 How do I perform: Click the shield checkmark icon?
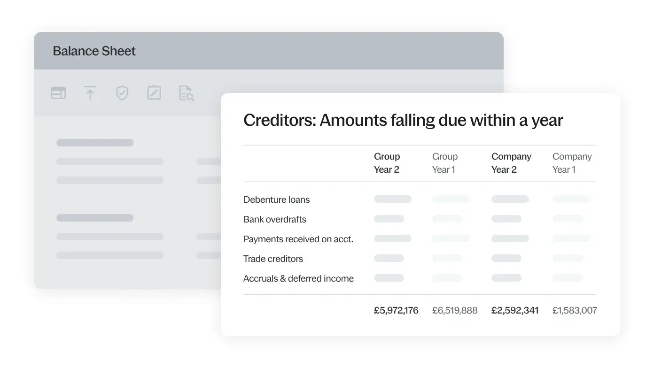[122, 93]
